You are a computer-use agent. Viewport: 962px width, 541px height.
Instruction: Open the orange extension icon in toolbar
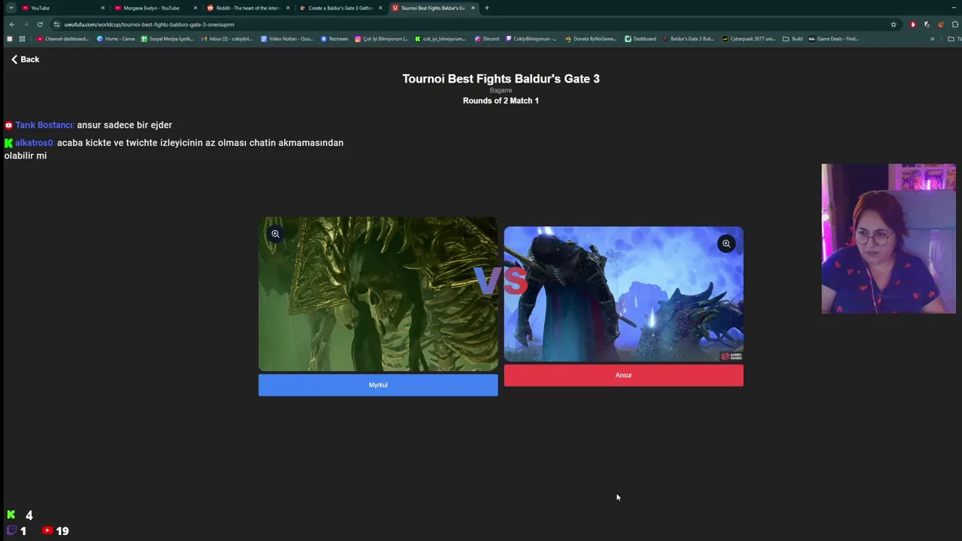pos(941,24)
